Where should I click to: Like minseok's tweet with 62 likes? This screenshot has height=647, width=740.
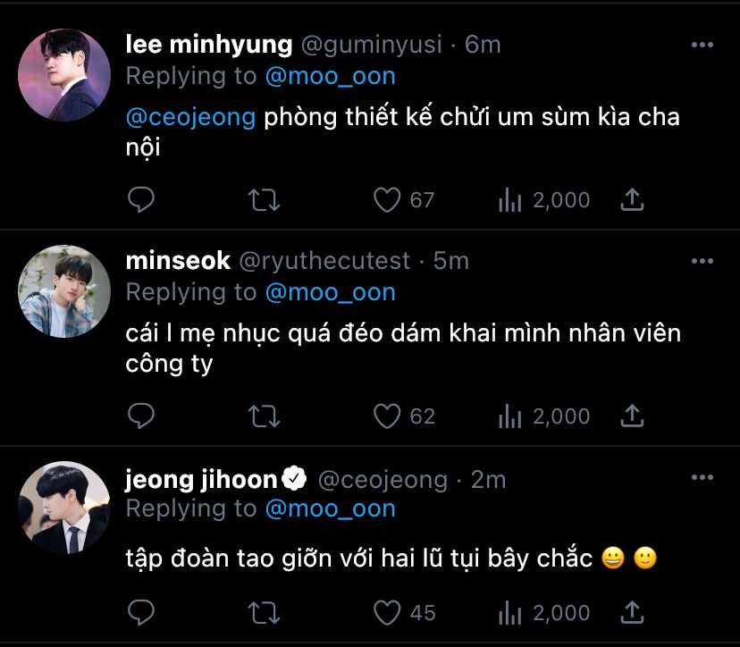(x=387, y=416)
